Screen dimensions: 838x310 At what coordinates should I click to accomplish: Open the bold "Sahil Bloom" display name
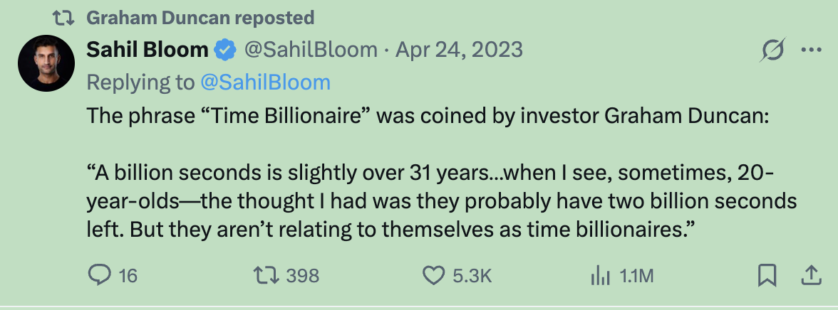tap(148, 50)
